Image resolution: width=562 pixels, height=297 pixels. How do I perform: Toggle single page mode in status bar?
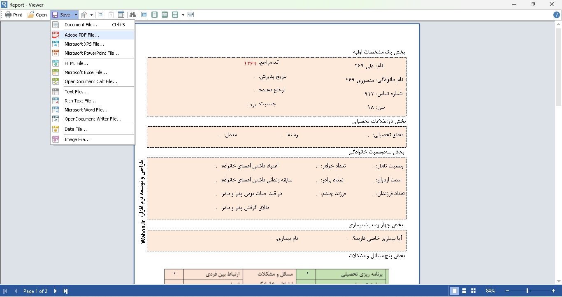(x=455, y=291)
